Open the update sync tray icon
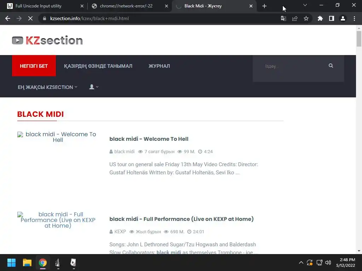 point(310,263)
